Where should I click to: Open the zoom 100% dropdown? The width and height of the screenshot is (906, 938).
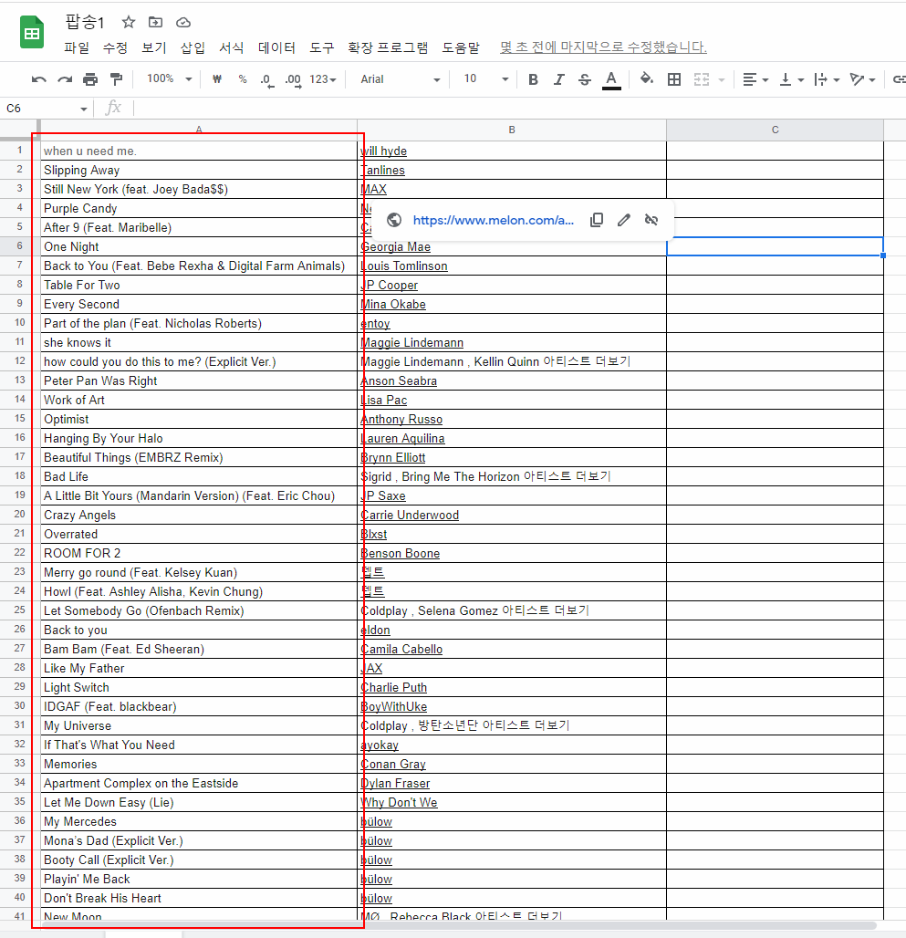pos(169,79)
